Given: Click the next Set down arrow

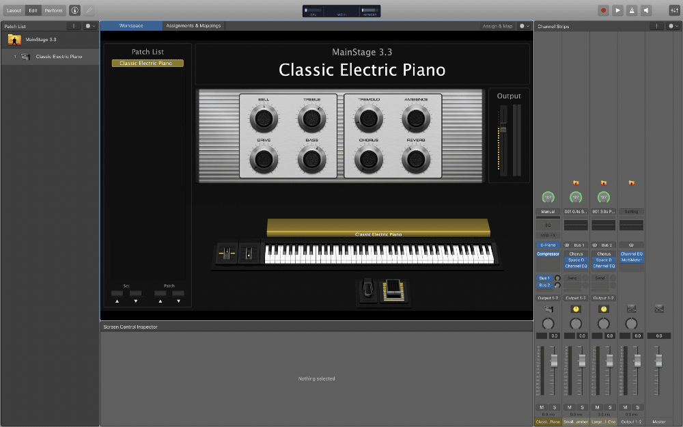Looking at the screenshot, I should point(136,301).
